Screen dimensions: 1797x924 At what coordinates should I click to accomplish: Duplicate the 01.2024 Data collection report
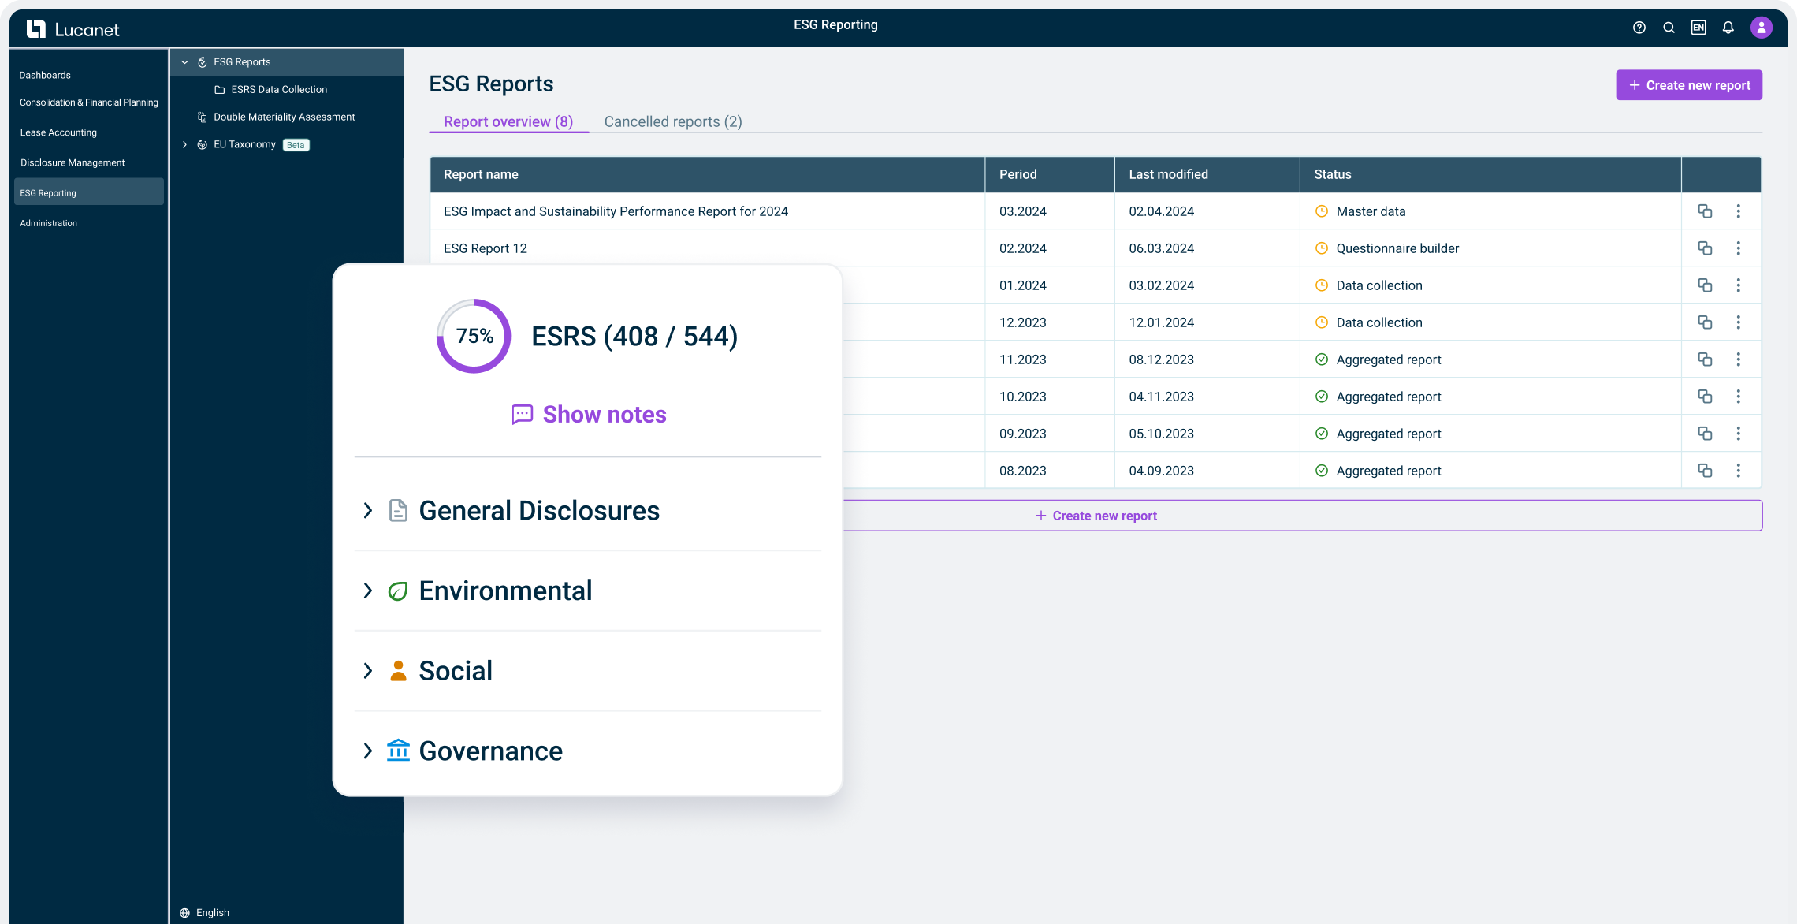(1705, 285)
